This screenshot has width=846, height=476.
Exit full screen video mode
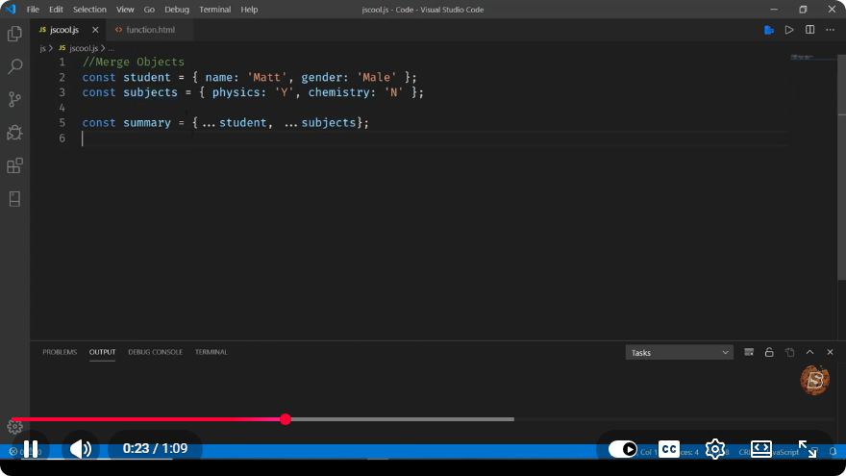[x=808, y=449]
